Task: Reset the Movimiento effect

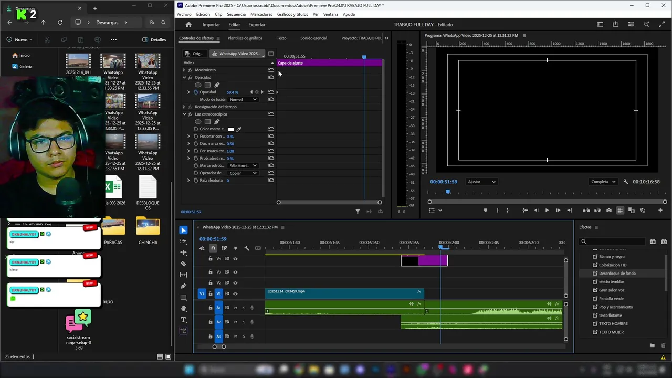Action: 271,70
